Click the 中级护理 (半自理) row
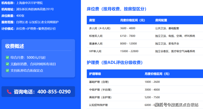This screenshot has width=203, height=109. tap(145, 90)
